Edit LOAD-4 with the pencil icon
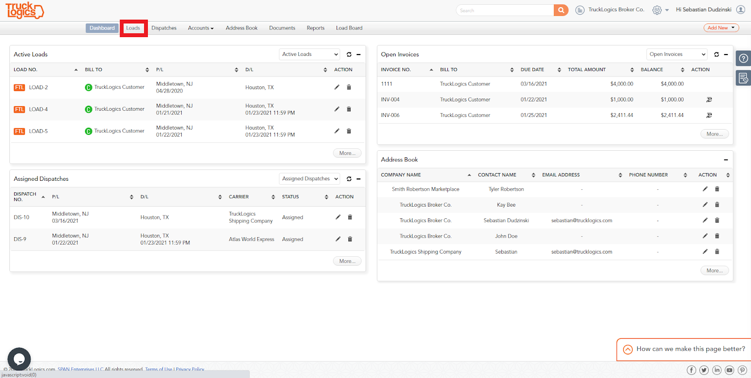This screenshot has width=751, height=378. pyautogui.click(x=337, y=109)
